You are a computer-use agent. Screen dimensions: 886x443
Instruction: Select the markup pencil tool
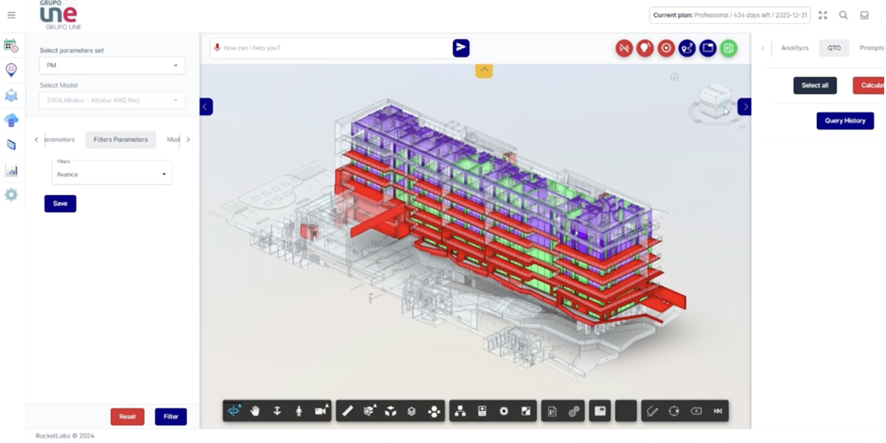pos(652,411)
